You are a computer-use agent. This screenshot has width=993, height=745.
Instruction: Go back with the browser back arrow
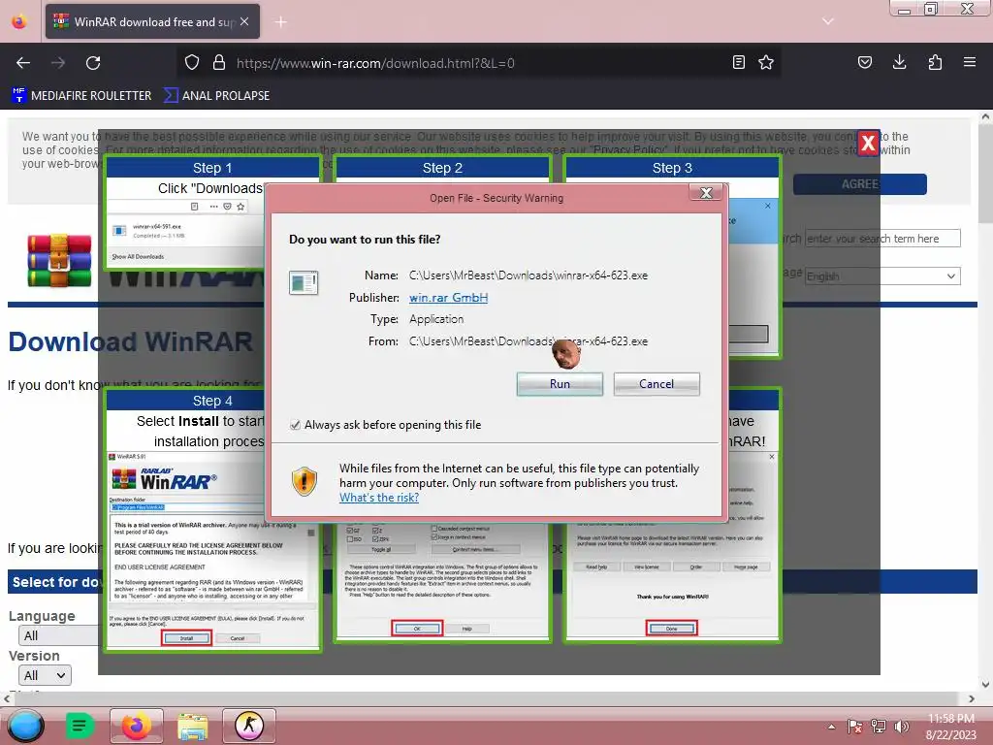[x=23, y=63]
